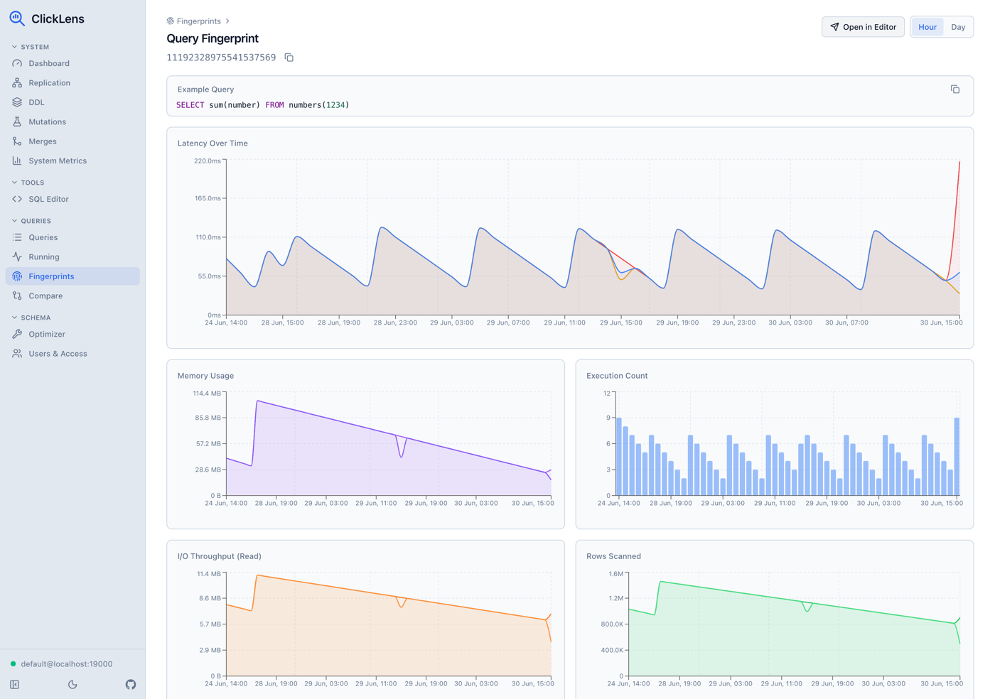
Task: Click default@localhost:19000 connection label
Action: (67, 664)
